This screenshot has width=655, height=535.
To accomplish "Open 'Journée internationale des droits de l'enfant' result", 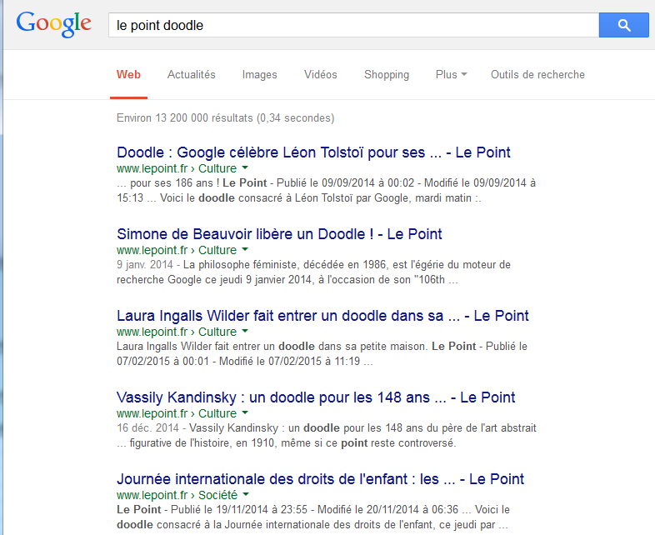I will (320, 479).
